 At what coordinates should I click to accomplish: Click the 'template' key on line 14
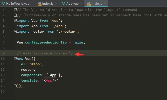coord(29,80)
